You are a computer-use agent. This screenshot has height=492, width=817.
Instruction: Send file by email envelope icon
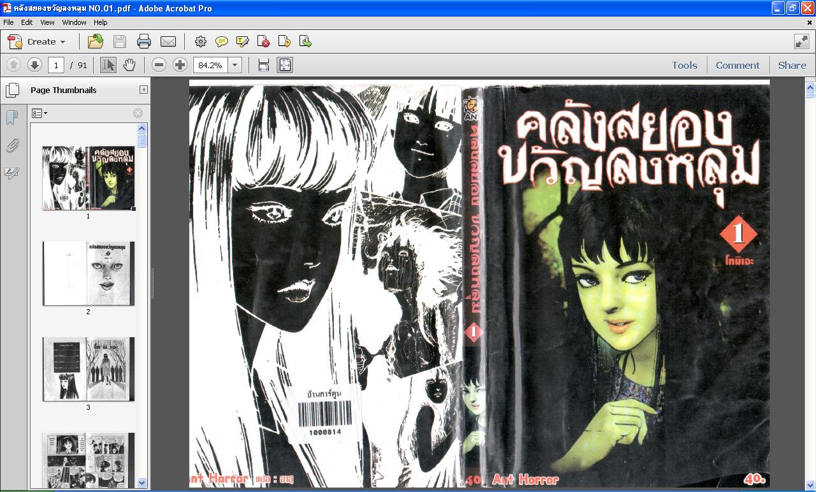(168, 42)
